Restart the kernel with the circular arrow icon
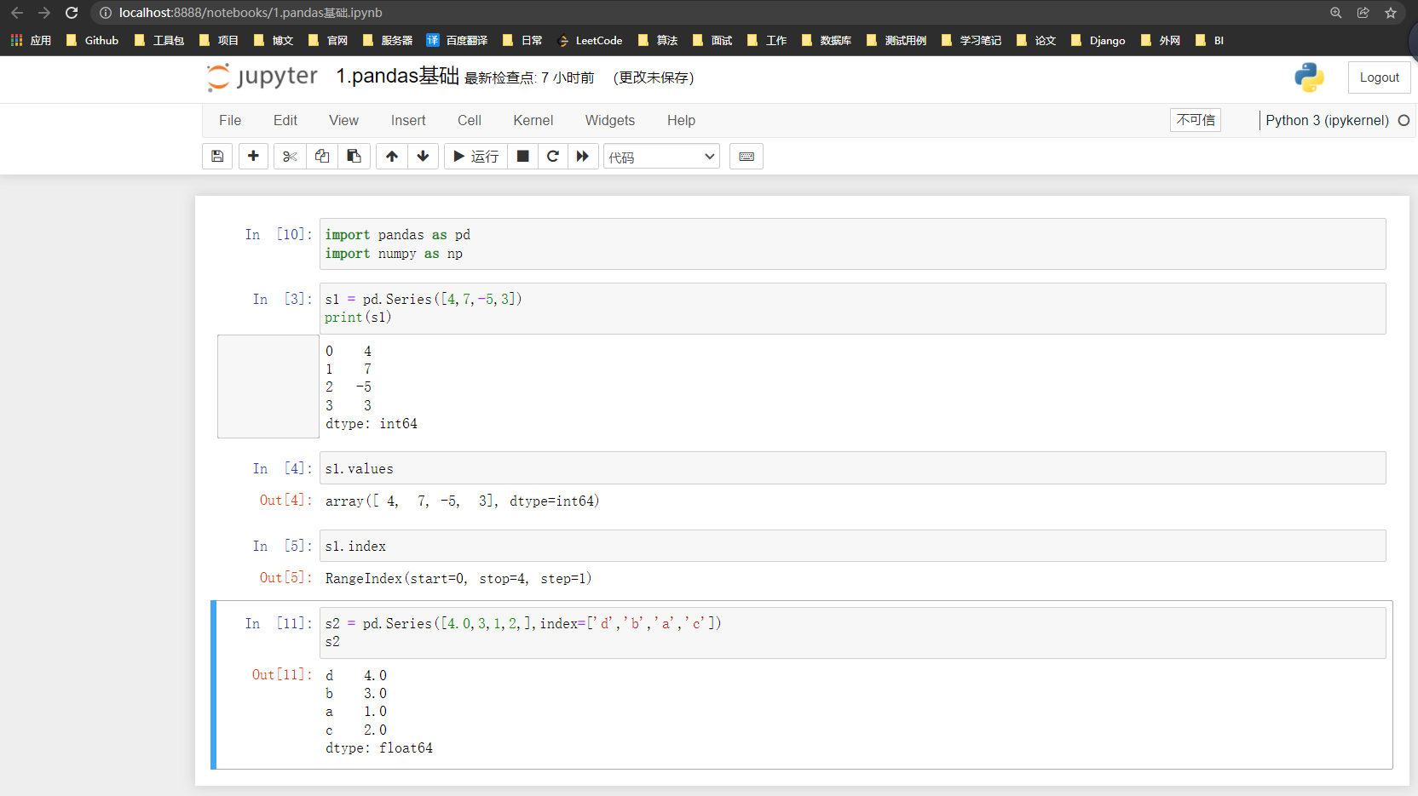The width and height of the screenshot is (1418, 796). coord(553,157)
